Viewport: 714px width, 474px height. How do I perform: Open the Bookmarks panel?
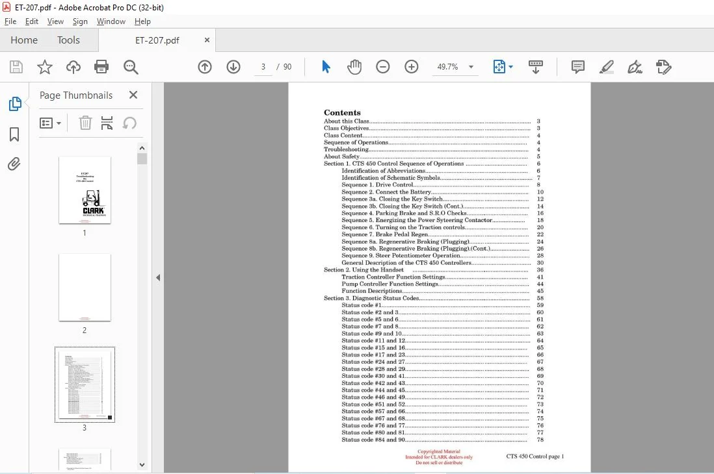click(14, 134)
